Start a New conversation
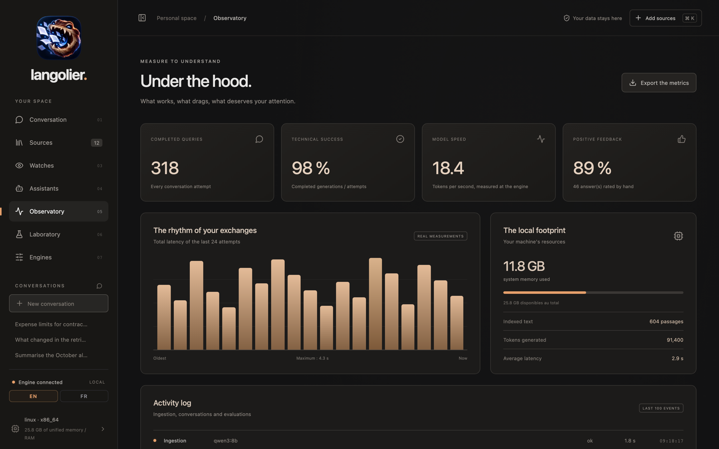Image resolution: width=719 pixels, height=449 pixels. click(59, 303)
